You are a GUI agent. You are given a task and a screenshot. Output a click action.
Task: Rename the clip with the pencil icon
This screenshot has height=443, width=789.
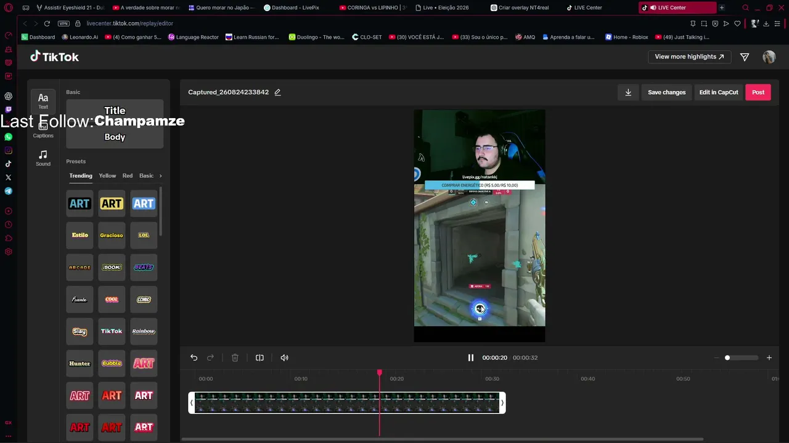[x=277, y=92]
